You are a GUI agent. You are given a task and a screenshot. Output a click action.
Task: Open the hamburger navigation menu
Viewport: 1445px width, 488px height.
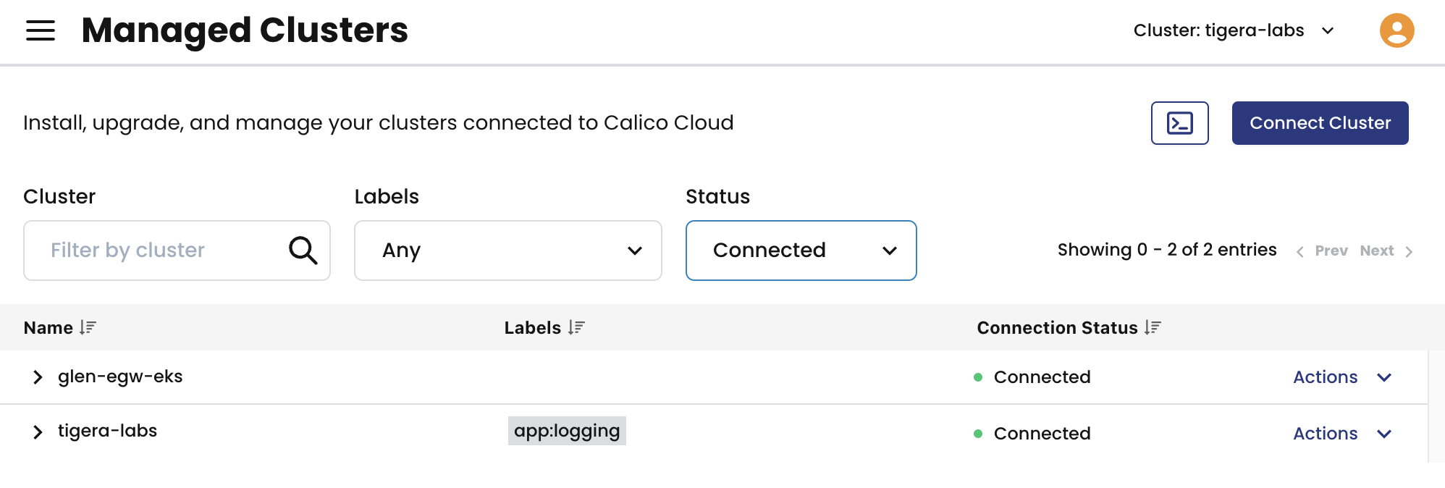pos(41,30)
